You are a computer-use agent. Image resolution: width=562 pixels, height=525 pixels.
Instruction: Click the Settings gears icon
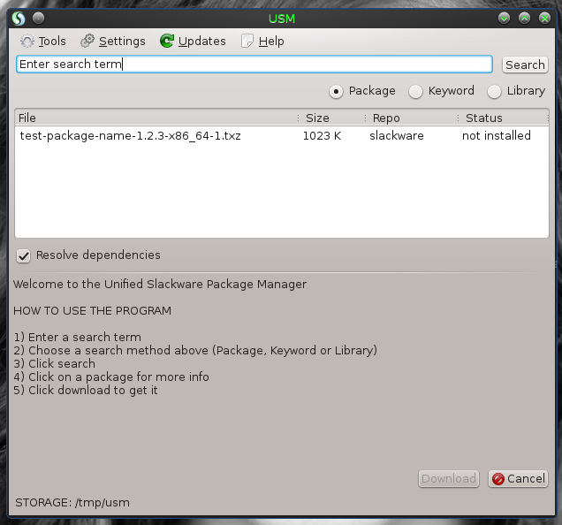click(87, 41)
